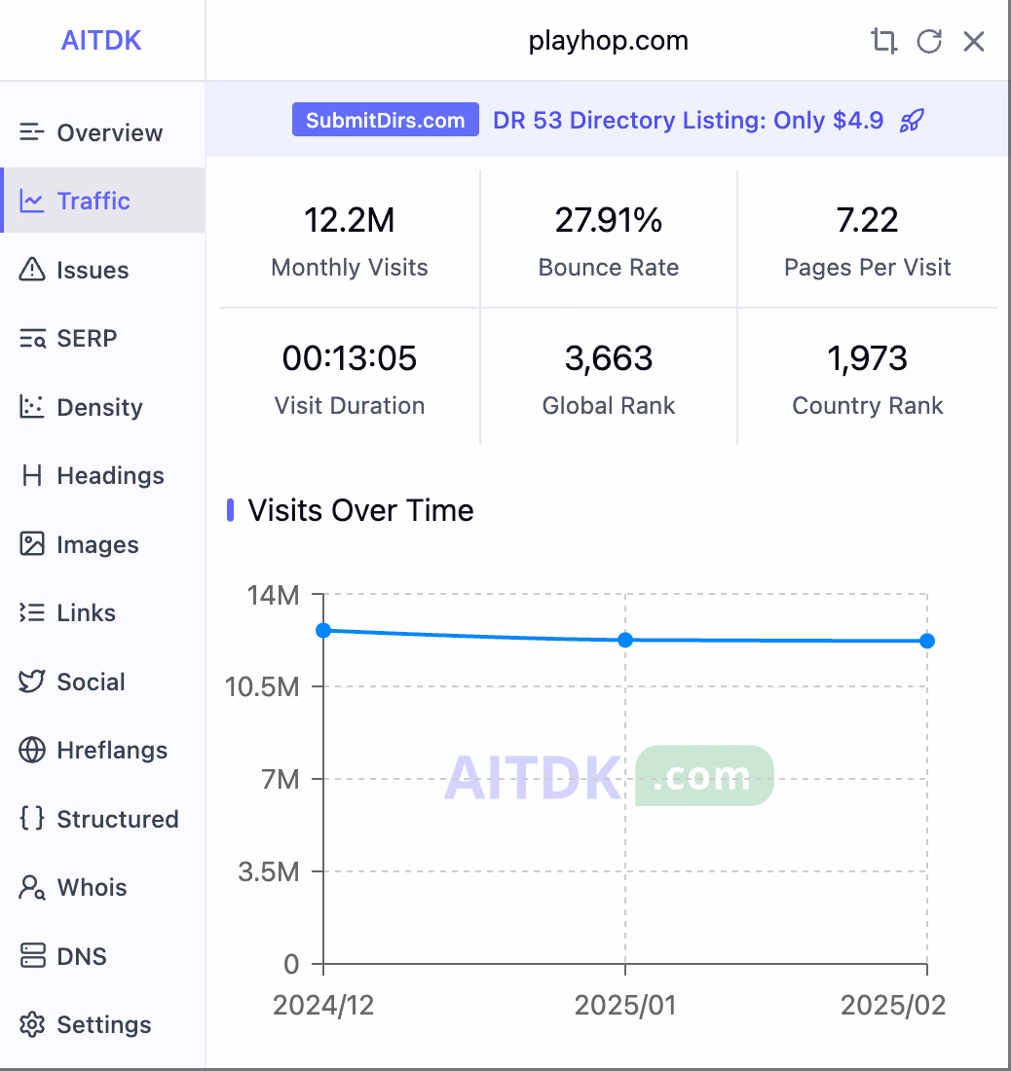Viewport: 1011px width, 1071px height.
Task: Click the Headings H icon
Action: pos(32,475)
